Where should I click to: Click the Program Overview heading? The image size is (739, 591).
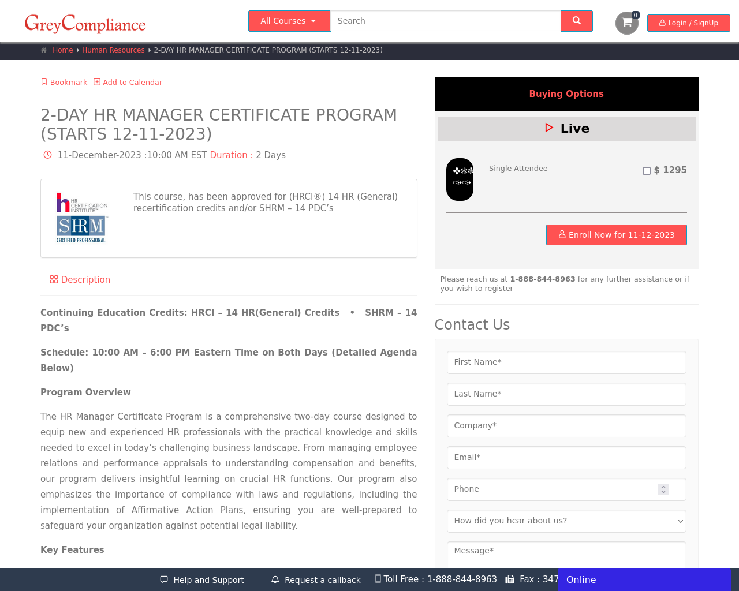pos(85,392)
